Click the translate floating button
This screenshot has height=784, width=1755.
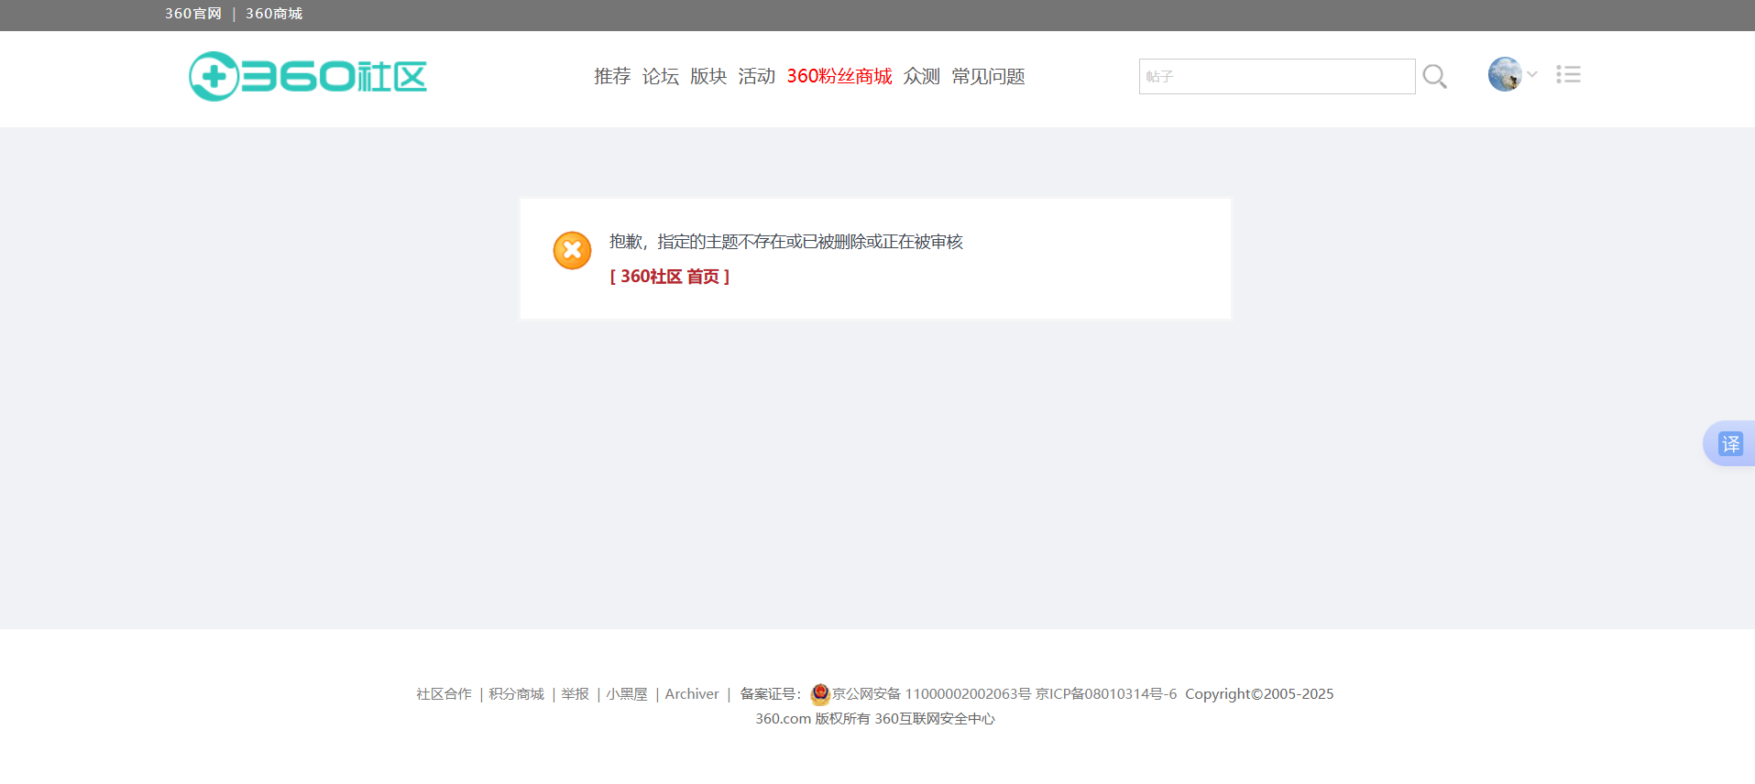coord(1730,443)
